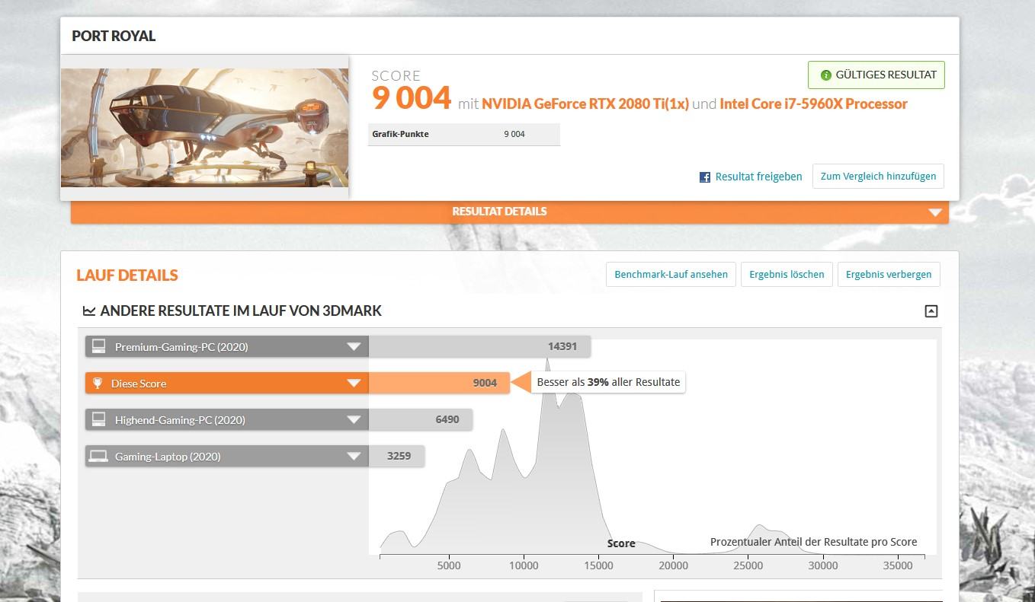Click the 25000 axis label on the chart
The image size is (1035, 602).
point(748,565)
